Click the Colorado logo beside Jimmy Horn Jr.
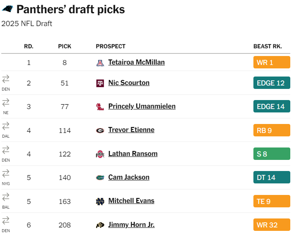The width and height of the screenshot is (292, 233). [x=100, y=225]
